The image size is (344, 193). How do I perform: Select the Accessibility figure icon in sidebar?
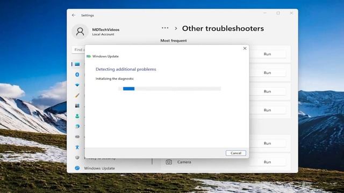[x=77, y=147]
